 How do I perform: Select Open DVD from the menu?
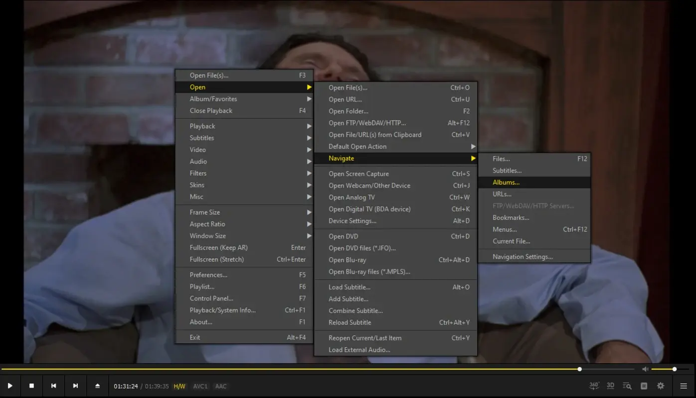click(x=343, y=236)
